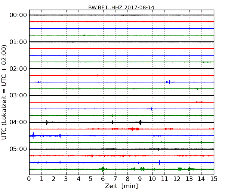Click the 04:00 time label
Screen dimensions: 243x194
18,122
